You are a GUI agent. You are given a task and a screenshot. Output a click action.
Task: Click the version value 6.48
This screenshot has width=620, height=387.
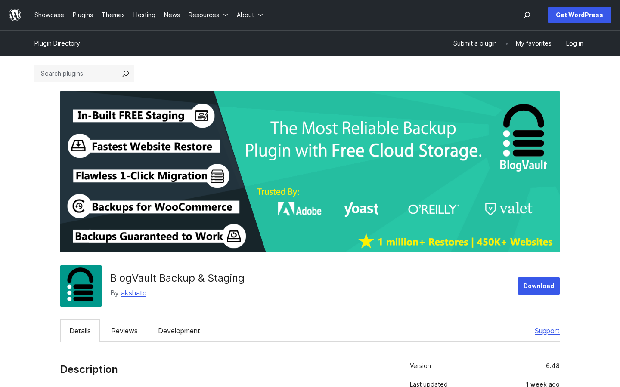tap(553, 366)
